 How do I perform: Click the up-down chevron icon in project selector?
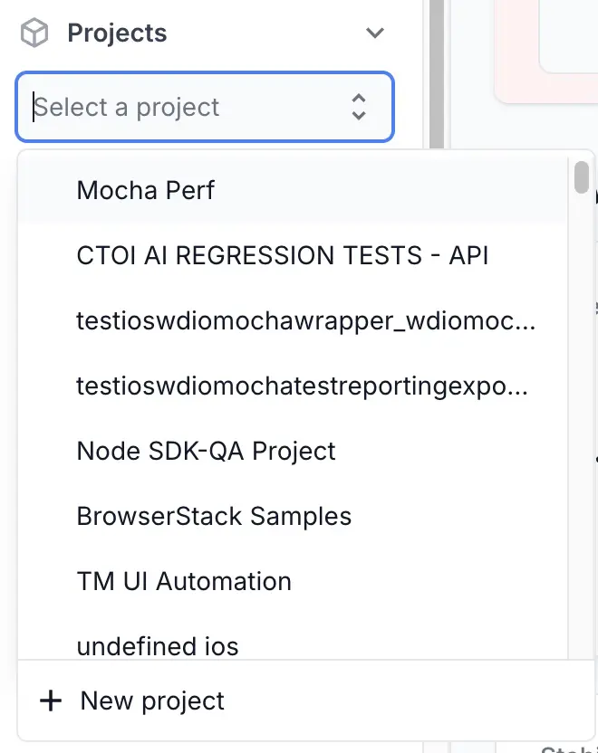359,107
